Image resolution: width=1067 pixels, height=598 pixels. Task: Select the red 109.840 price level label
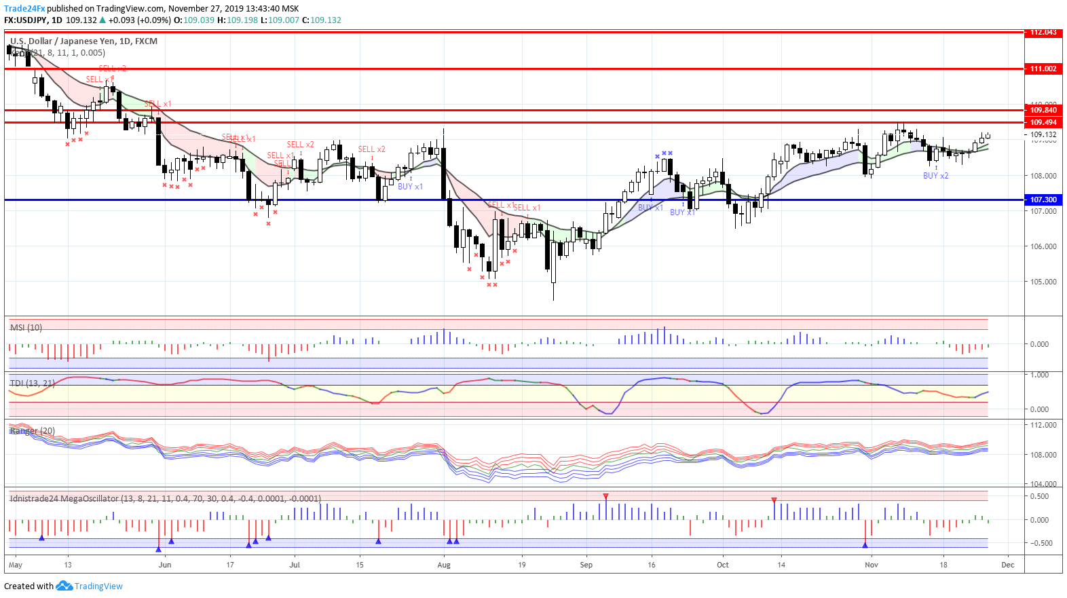click(x=1043, y=110)
